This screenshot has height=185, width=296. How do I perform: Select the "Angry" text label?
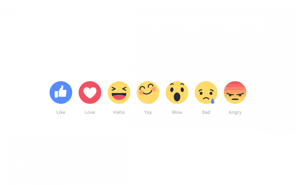coord(235,113)
